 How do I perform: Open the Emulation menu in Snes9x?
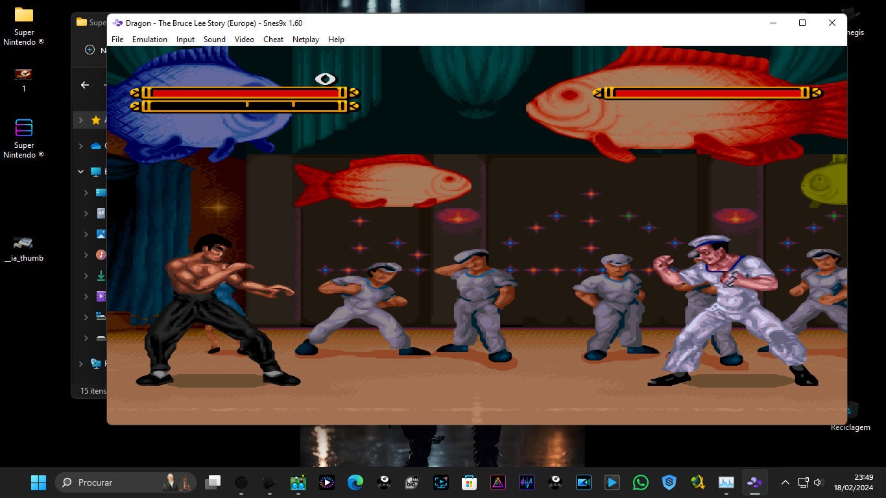coord(150,40)
